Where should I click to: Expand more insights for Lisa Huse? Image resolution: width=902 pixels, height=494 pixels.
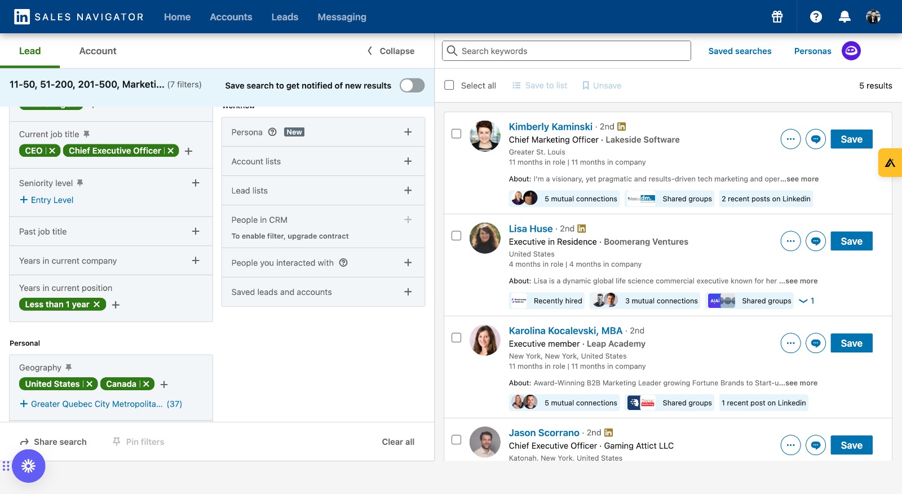[x=807, y=301]
